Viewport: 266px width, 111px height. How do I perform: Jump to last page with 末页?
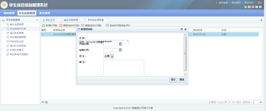click(x=246, y=102)
